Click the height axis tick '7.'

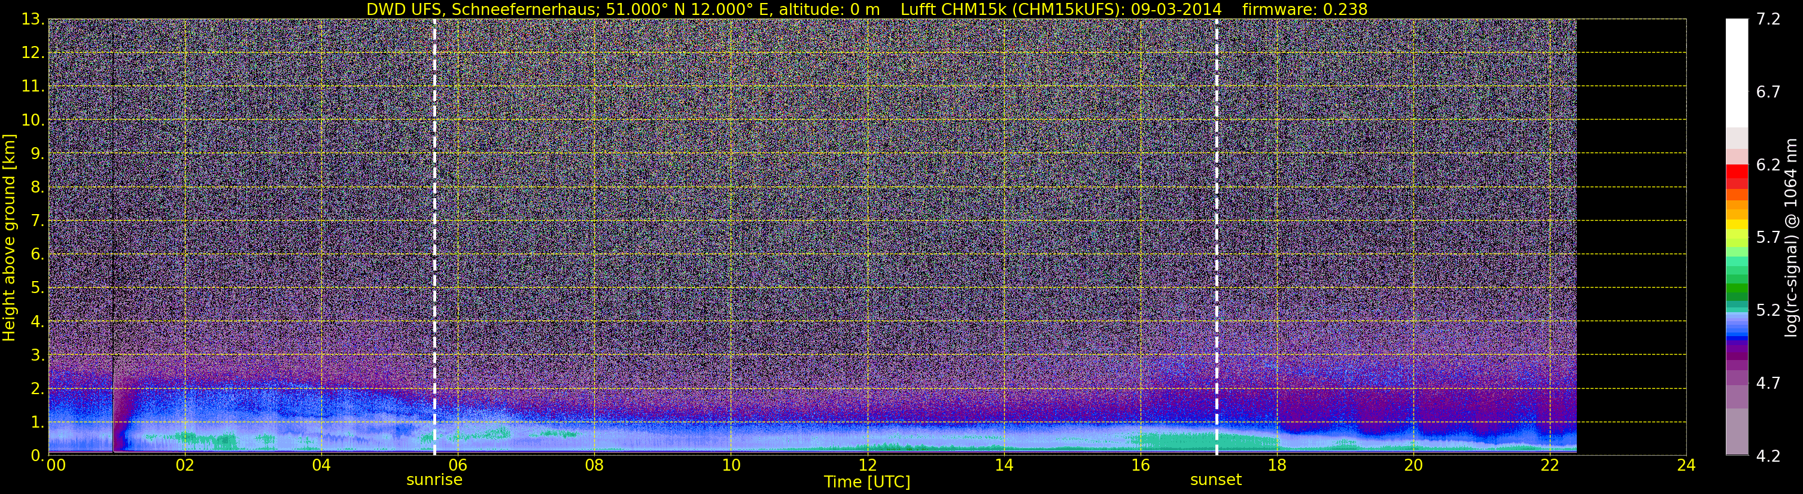click(x=37, y=221)
